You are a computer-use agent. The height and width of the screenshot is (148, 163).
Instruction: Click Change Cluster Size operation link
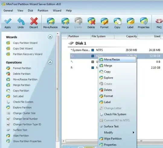24,113
